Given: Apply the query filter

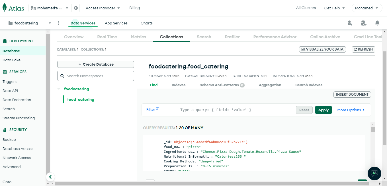Looking at the screenshot, I should pos(323,110).
